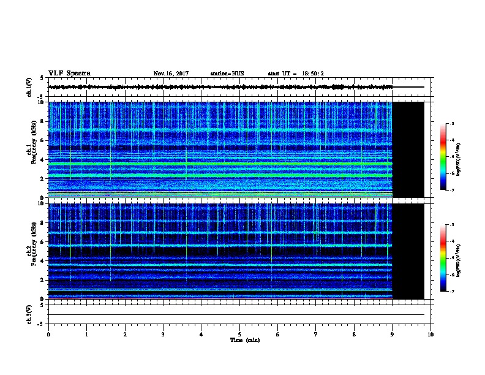Click the ch.2 spectrogram panel
This screenshot has height=375, width=485.
click(220, 251)
